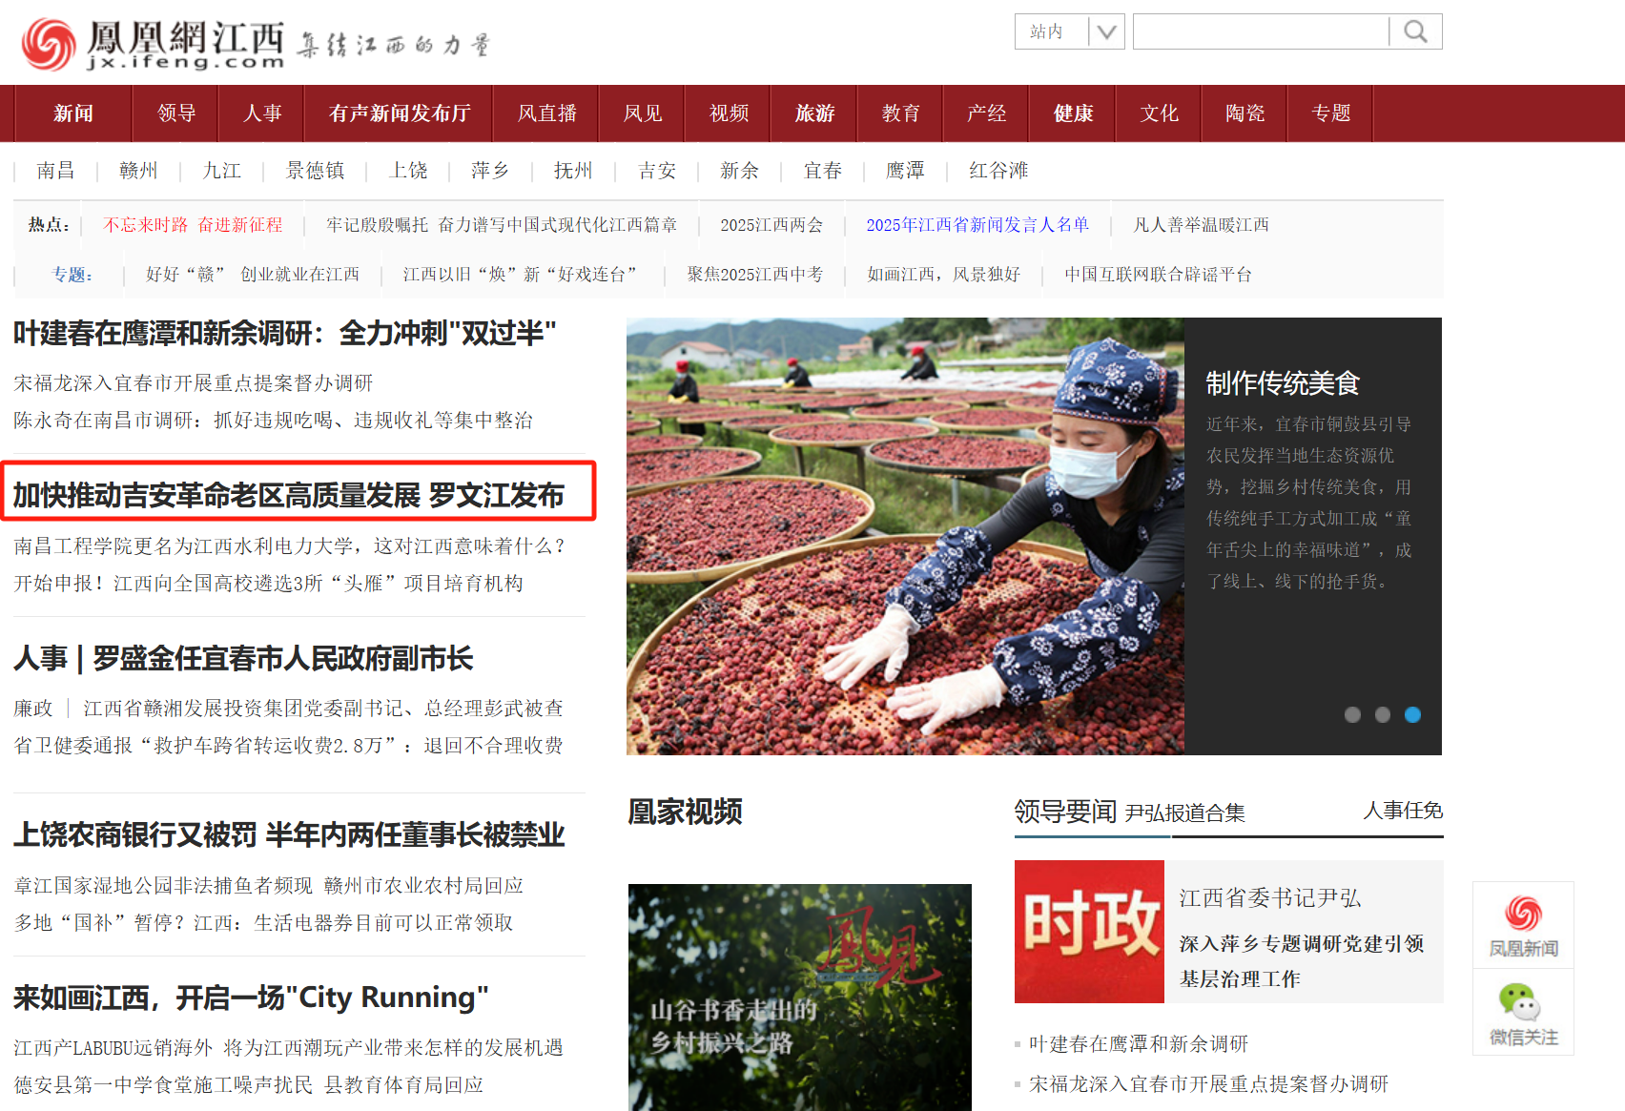
Task: Click the ifeng Jiangxi phoenix logo
Action: (x=154, y=43)
